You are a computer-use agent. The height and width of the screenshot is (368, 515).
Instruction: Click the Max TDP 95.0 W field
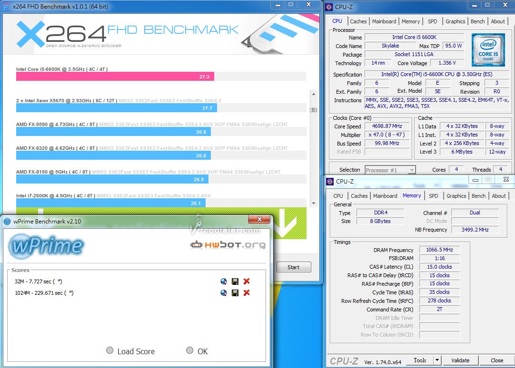[453, 46]
